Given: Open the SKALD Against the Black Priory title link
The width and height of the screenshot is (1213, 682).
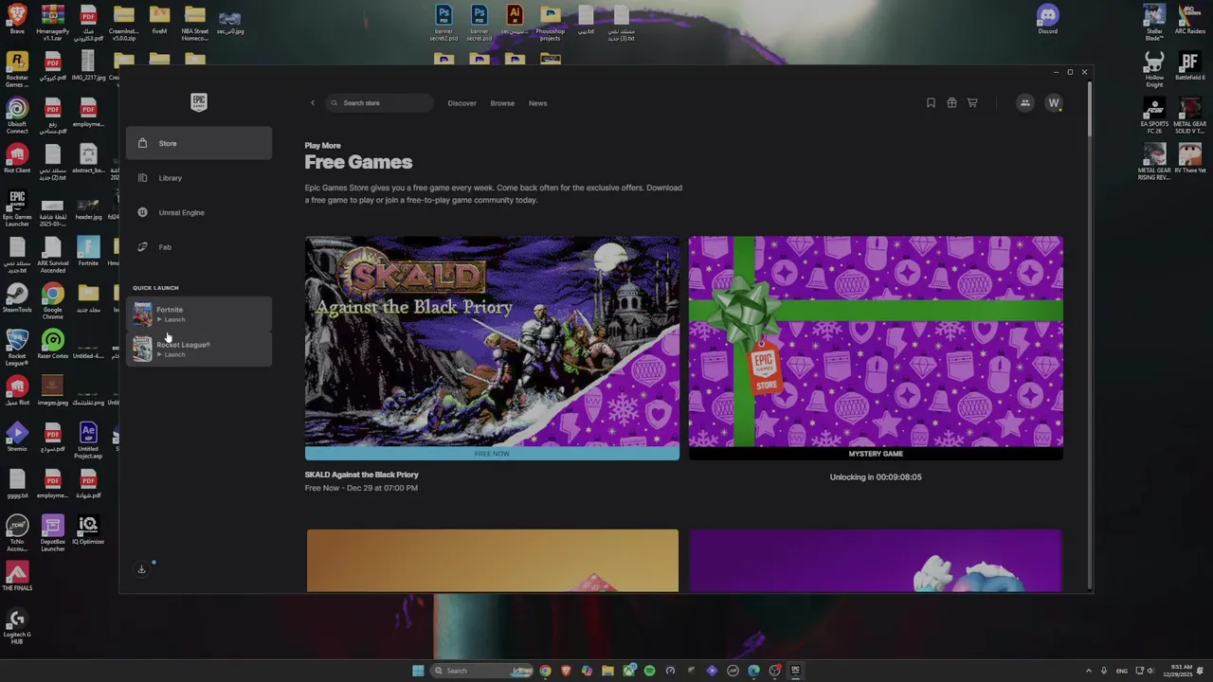Looking at the screenshot, I should (361, 475).
